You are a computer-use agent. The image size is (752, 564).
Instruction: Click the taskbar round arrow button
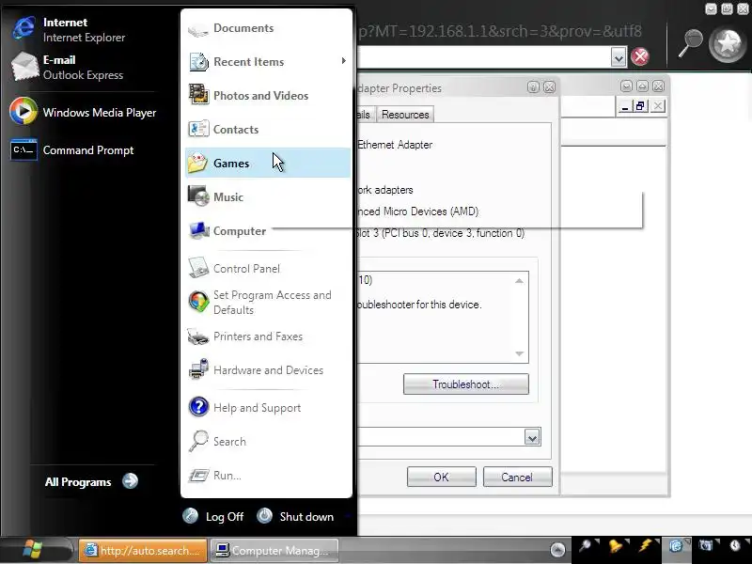coord(557,550)
